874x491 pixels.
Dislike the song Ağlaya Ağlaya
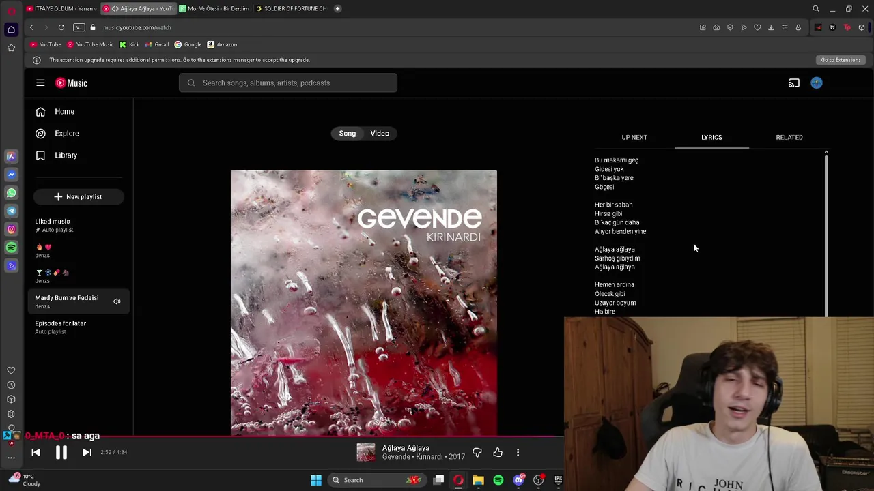pos(477,452)
